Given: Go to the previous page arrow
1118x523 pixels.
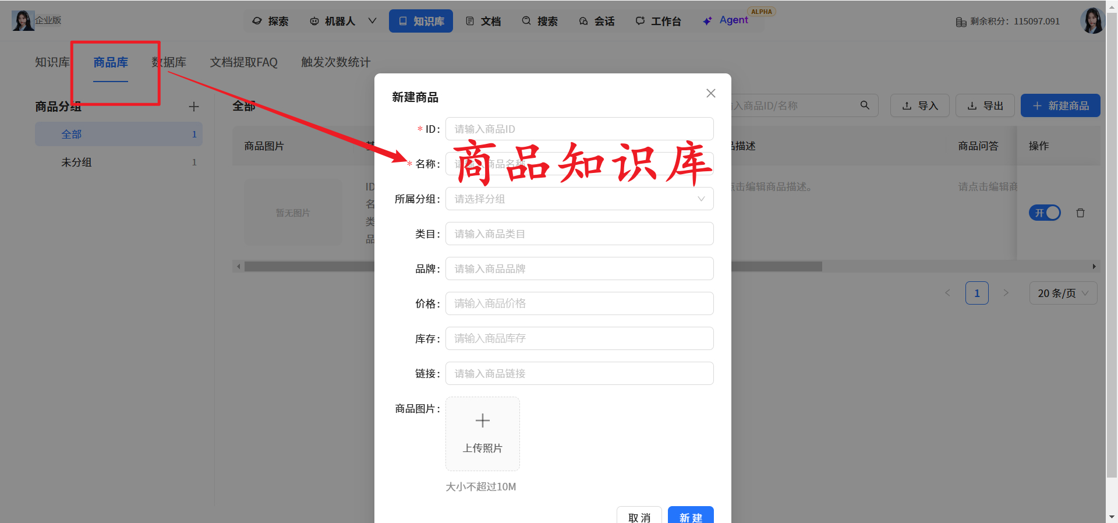Looking at the screenshot, I should coord(947,293).
